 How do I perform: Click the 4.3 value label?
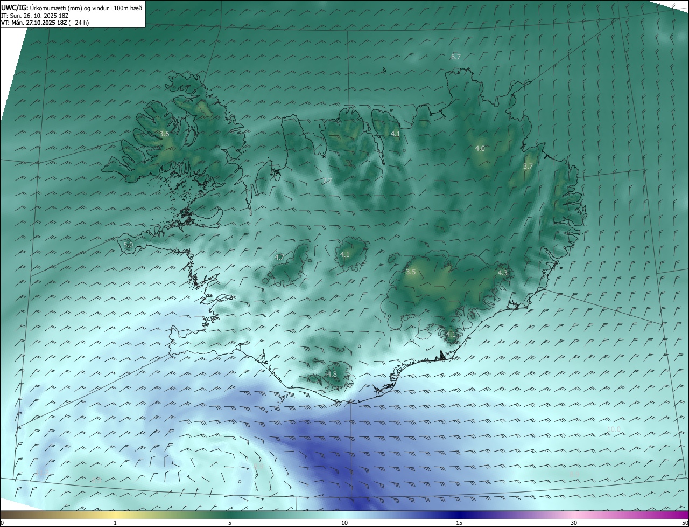[502, 273]
